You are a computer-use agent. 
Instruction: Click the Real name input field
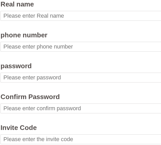pos(81,16)
